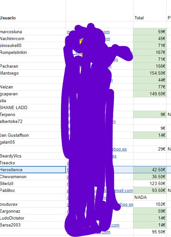Select the 36.50€ total cell
Viewport: 171px width, 237px height.
coord(150,177)
